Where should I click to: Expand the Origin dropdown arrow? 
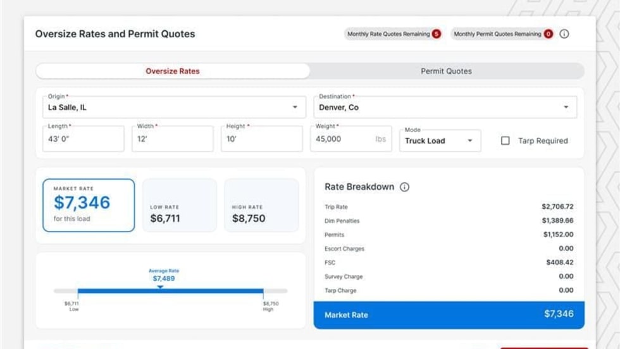[295, 107]
